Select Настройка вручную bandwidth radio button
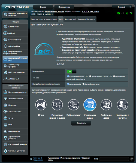This screenshot has height=163, width=136. [x=83, y=84]
